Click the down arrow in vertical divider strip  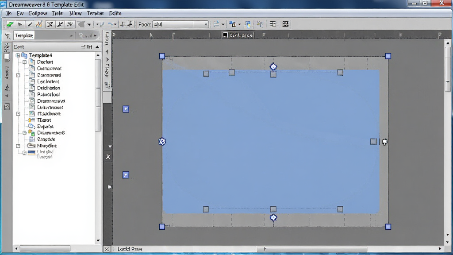pos(110,147)
